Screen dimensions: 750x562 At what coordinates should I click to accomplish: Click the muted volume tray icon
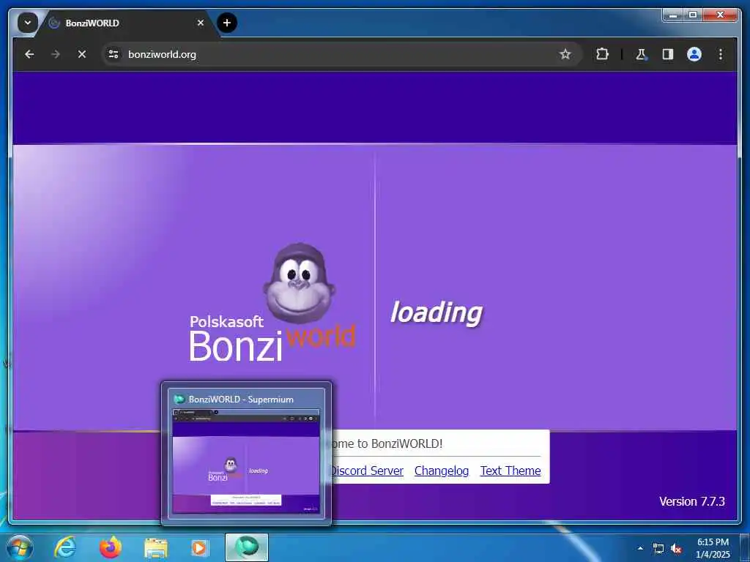[x=676, y=549]
